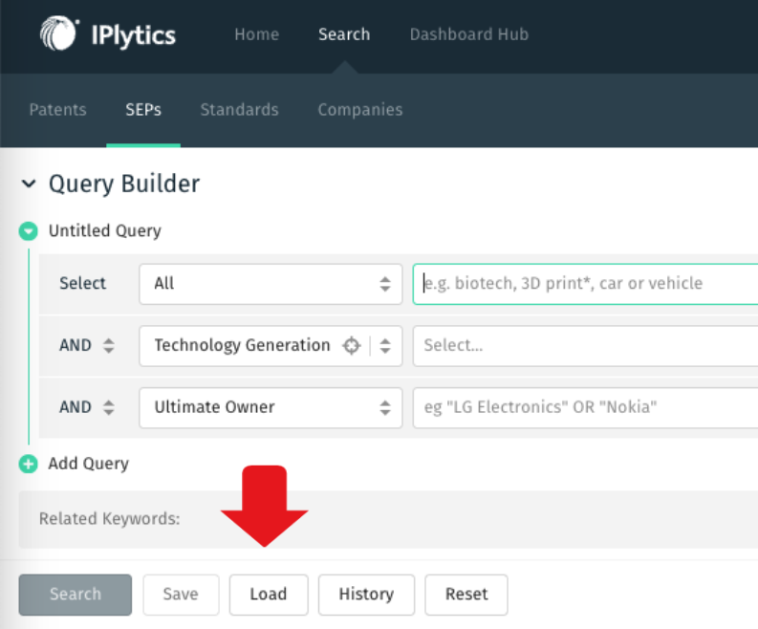Viewport: 758px width, 629px height.
Task: Open the Ultimate Owner field dropdown
Action: pos(271,407)
